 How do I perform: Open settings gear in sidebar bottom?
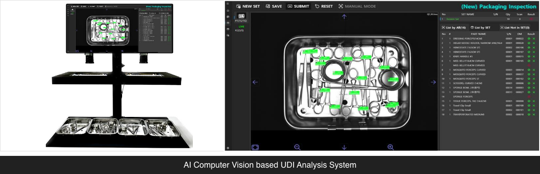point(228,148)
